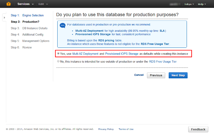Open the Help menu
The image size is (214, 134).
pyautogui.click(x=202, y=4)
